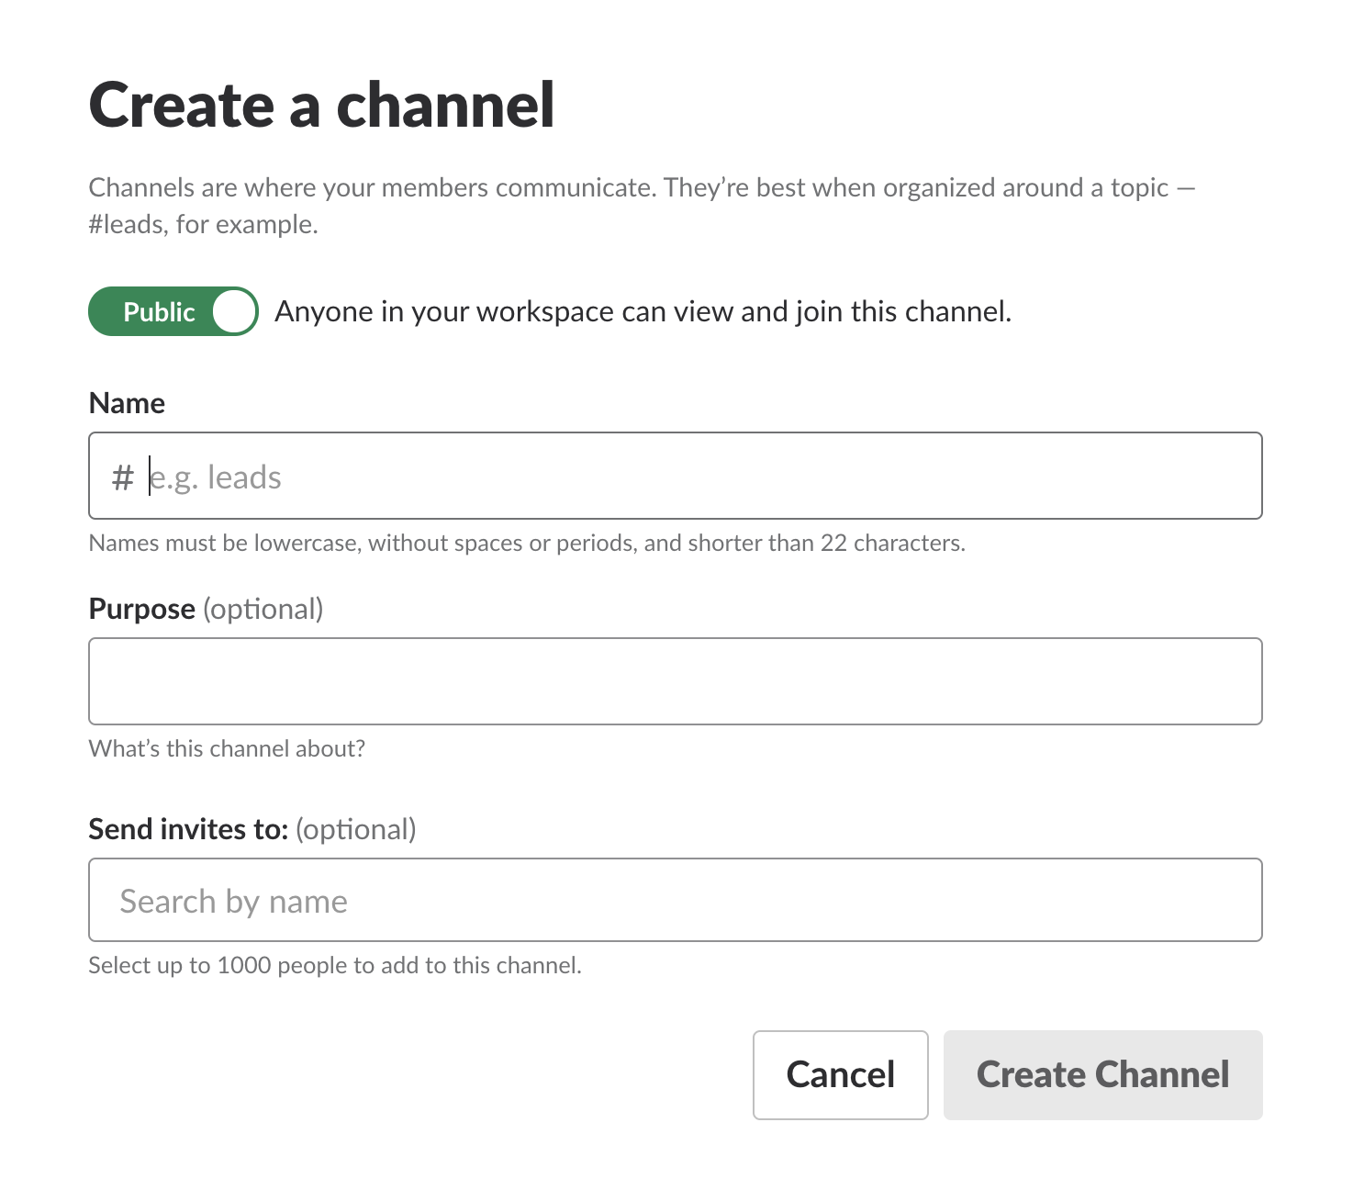Click the Create Channel button
The width and height of the screenshot is (1353, 1201).
pos(1102,1074)
